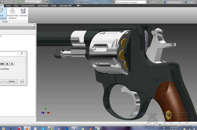Screen dimensions: 197x130
Task: Open the Help question mark icon
Action: 191,2
